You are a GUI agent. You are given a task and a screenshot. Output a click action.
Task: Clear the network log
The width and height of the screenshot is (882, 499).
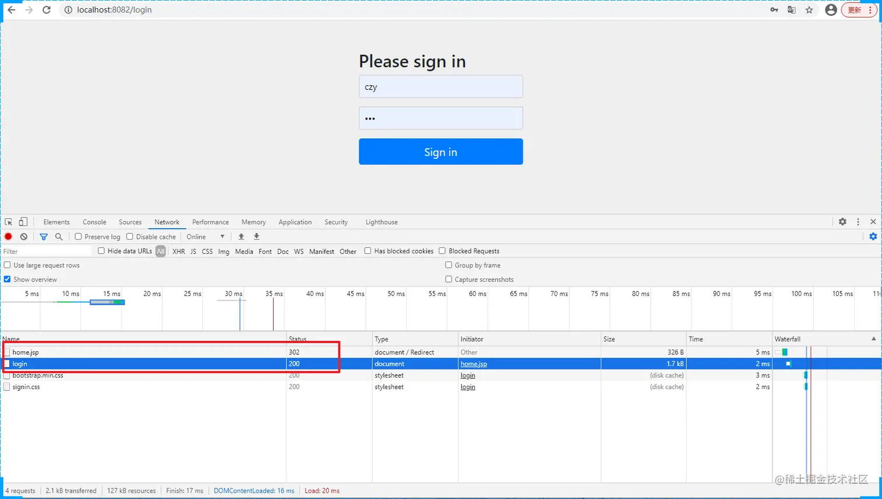point(24,236)
